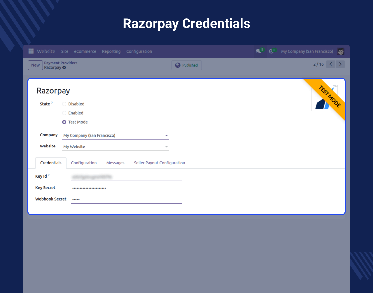Go to previous record arrow
This screenshot has height=293, width=373.
331,64
